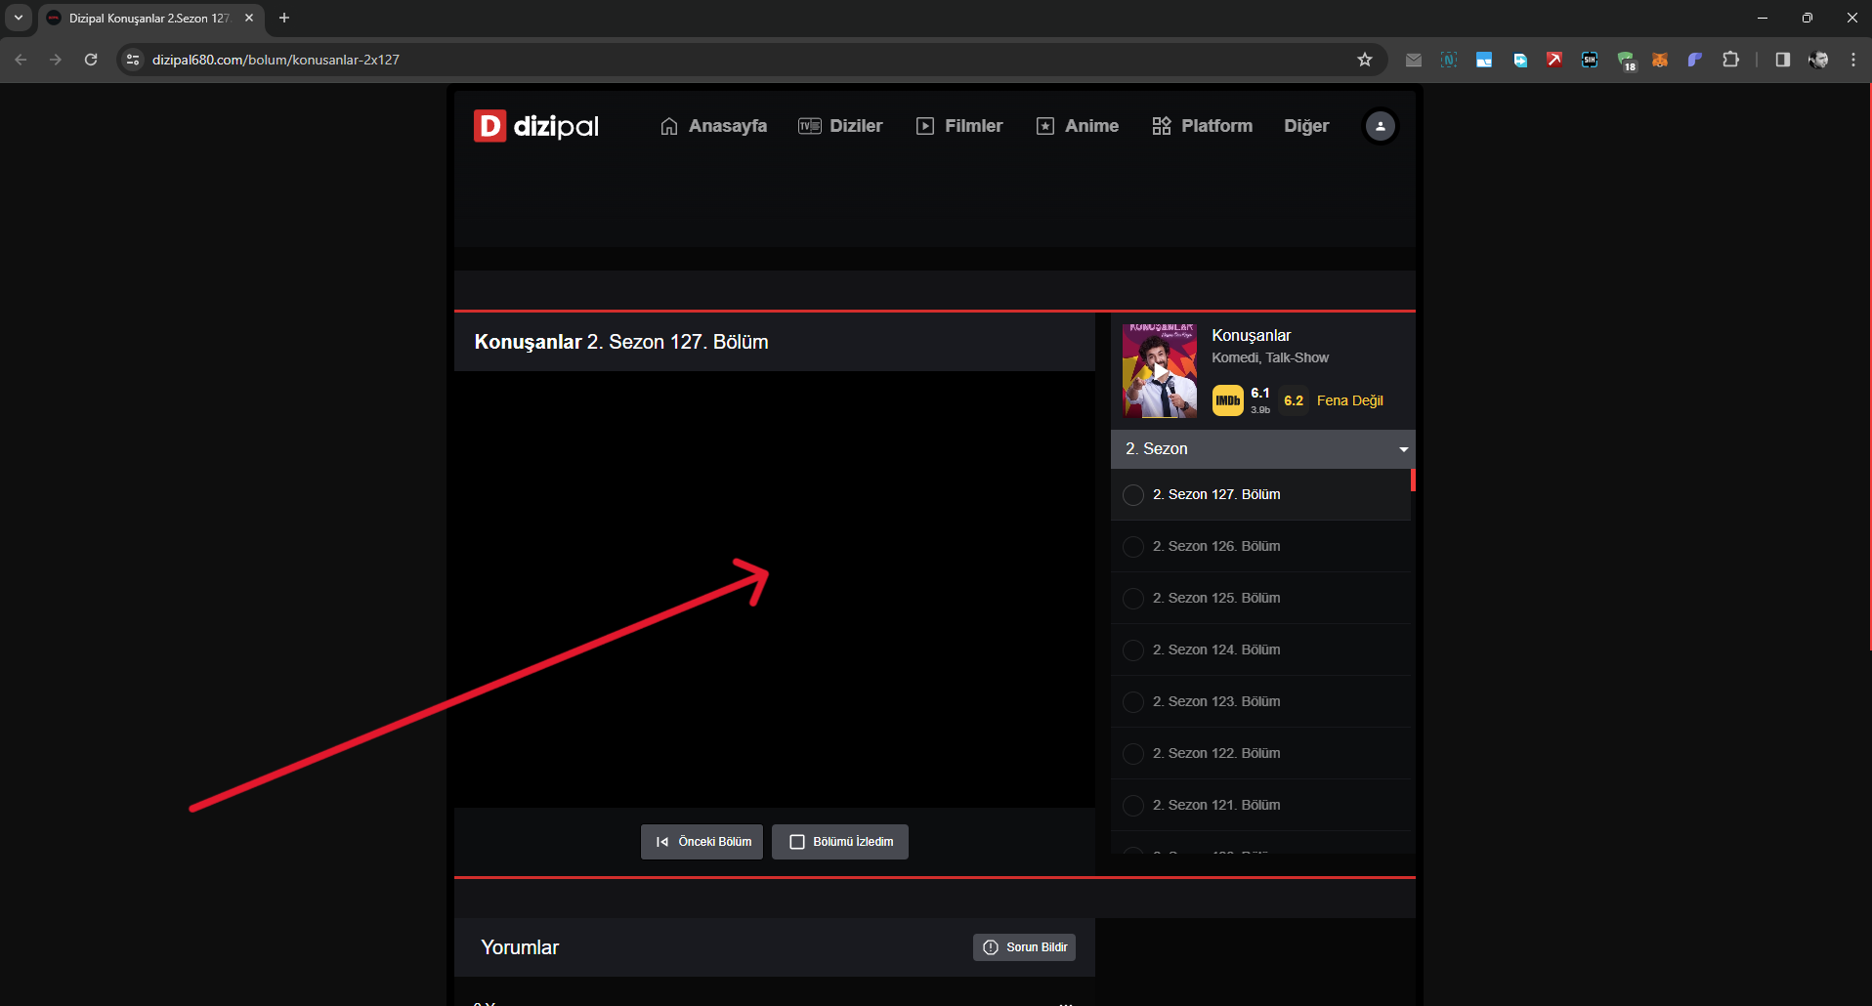Open the Filmler section
Screen dimensions: 1872x1006
click(959, 126)
